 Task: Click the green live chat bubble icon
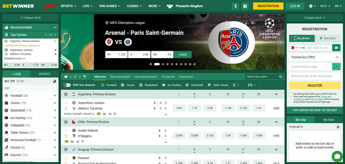(337, 156)
